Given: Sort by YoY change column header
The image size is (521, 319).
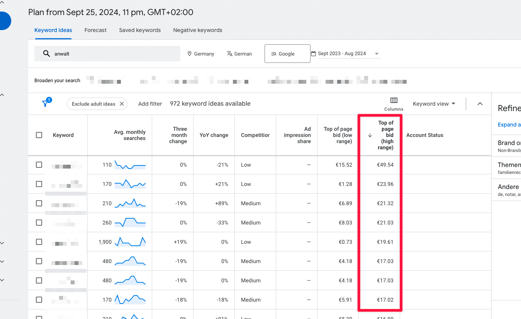Looking at the screenshot, I should (x=214, y=135).
